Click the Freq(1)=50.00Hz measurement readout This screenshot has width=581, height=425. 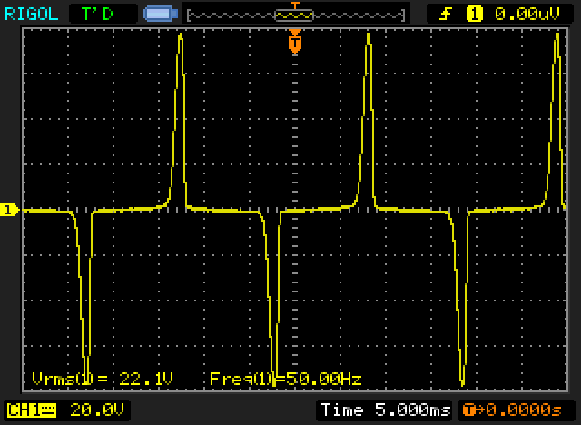pos(285,379)
